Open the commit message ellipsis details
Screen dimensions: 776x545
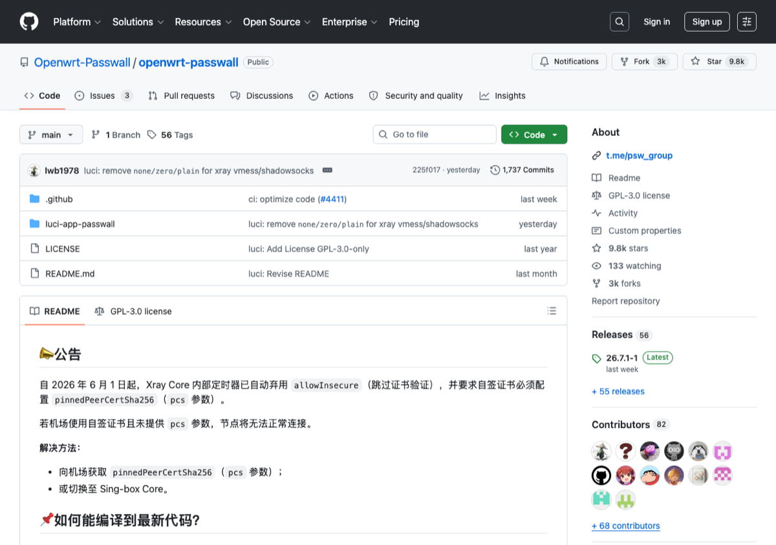point(327,170)
